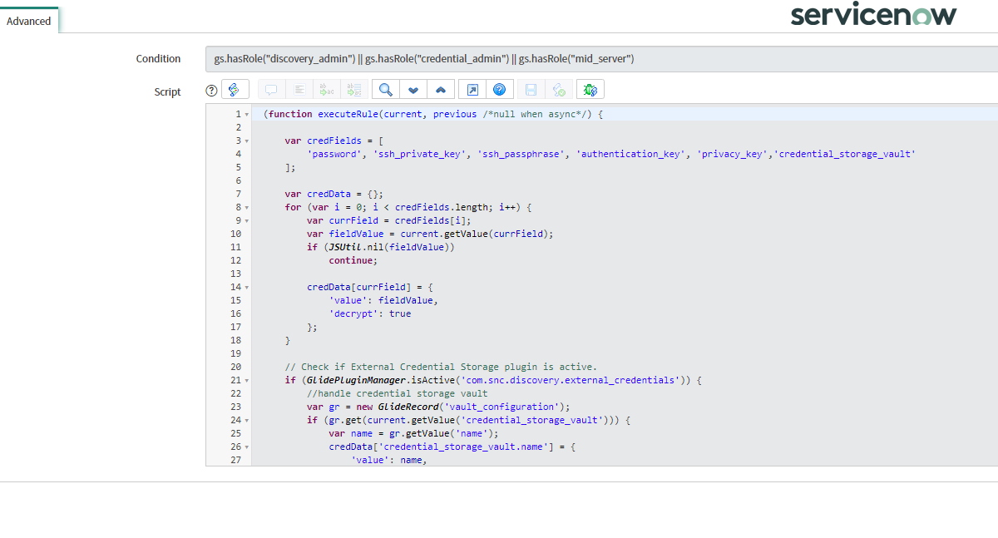The height and width of the screenshot is (538, 998).
Task: Click find next down-arrow icon
Action: tap(413, 90)
